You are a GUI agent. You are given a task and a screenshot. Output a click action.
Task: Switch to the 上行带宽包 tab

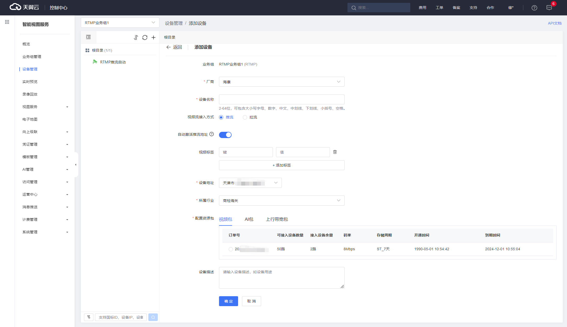(277, 219)
